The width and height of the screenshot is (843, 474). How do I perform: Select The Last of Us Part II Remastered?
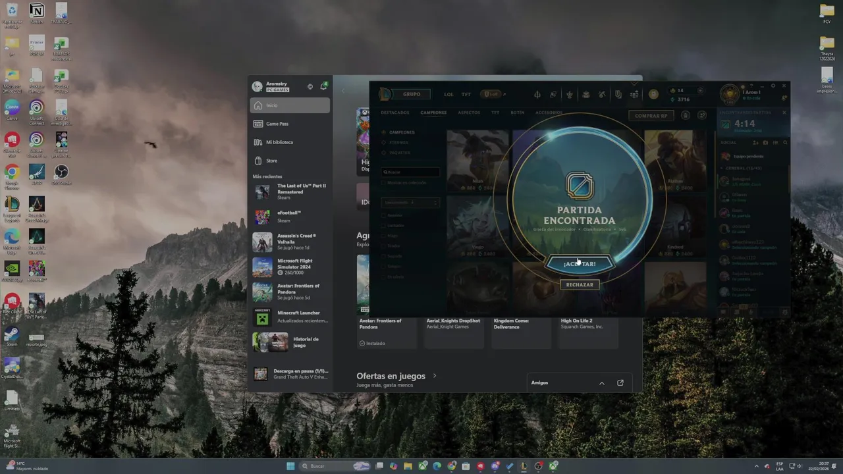290,192
